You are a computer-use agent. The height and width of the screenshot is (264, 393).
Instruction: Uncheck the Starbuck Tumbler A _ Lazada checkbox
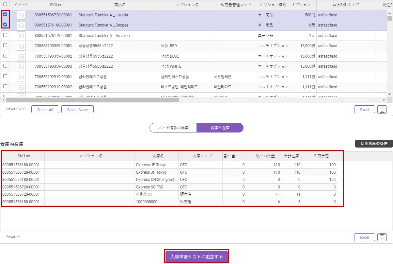(5, 14)
